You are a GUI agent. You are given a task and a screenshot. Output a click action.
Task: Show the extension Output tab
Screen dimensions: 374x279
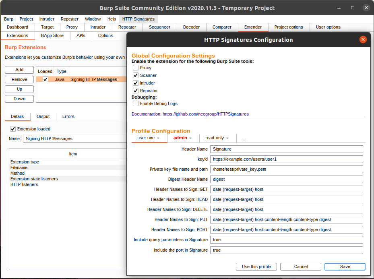click(43, 116)
